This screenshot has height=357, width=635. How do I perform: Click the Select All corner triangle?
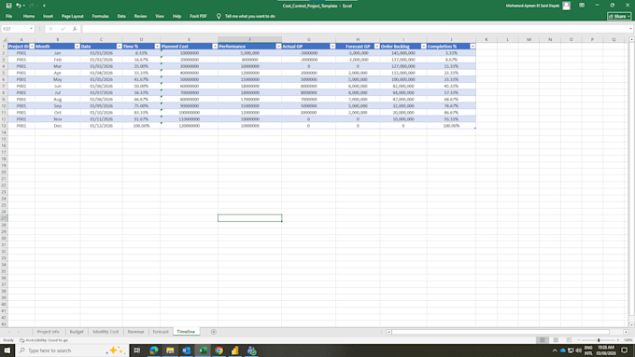5,40
